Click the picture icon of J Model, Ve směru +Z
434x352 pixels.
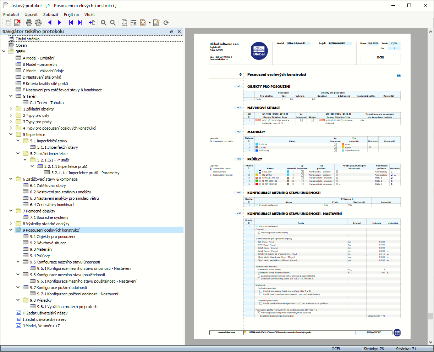[x=18, y=326]
